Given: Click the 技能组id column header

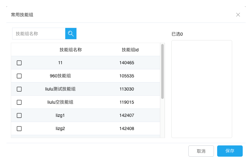Looking at the screenshot, I should [x=130, y=50].
